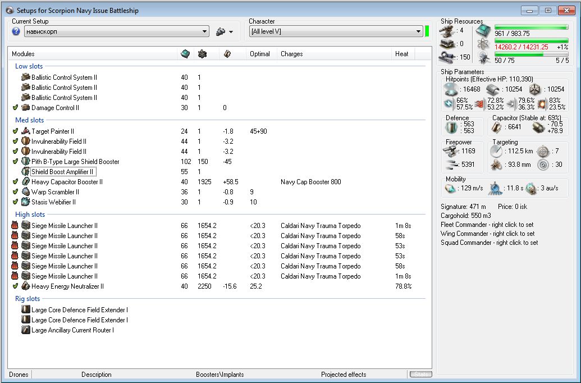Screen dimensions: 581x383
Task: Click the Large Ancillary Current Router I rig icon
Action: coord(25,330)
